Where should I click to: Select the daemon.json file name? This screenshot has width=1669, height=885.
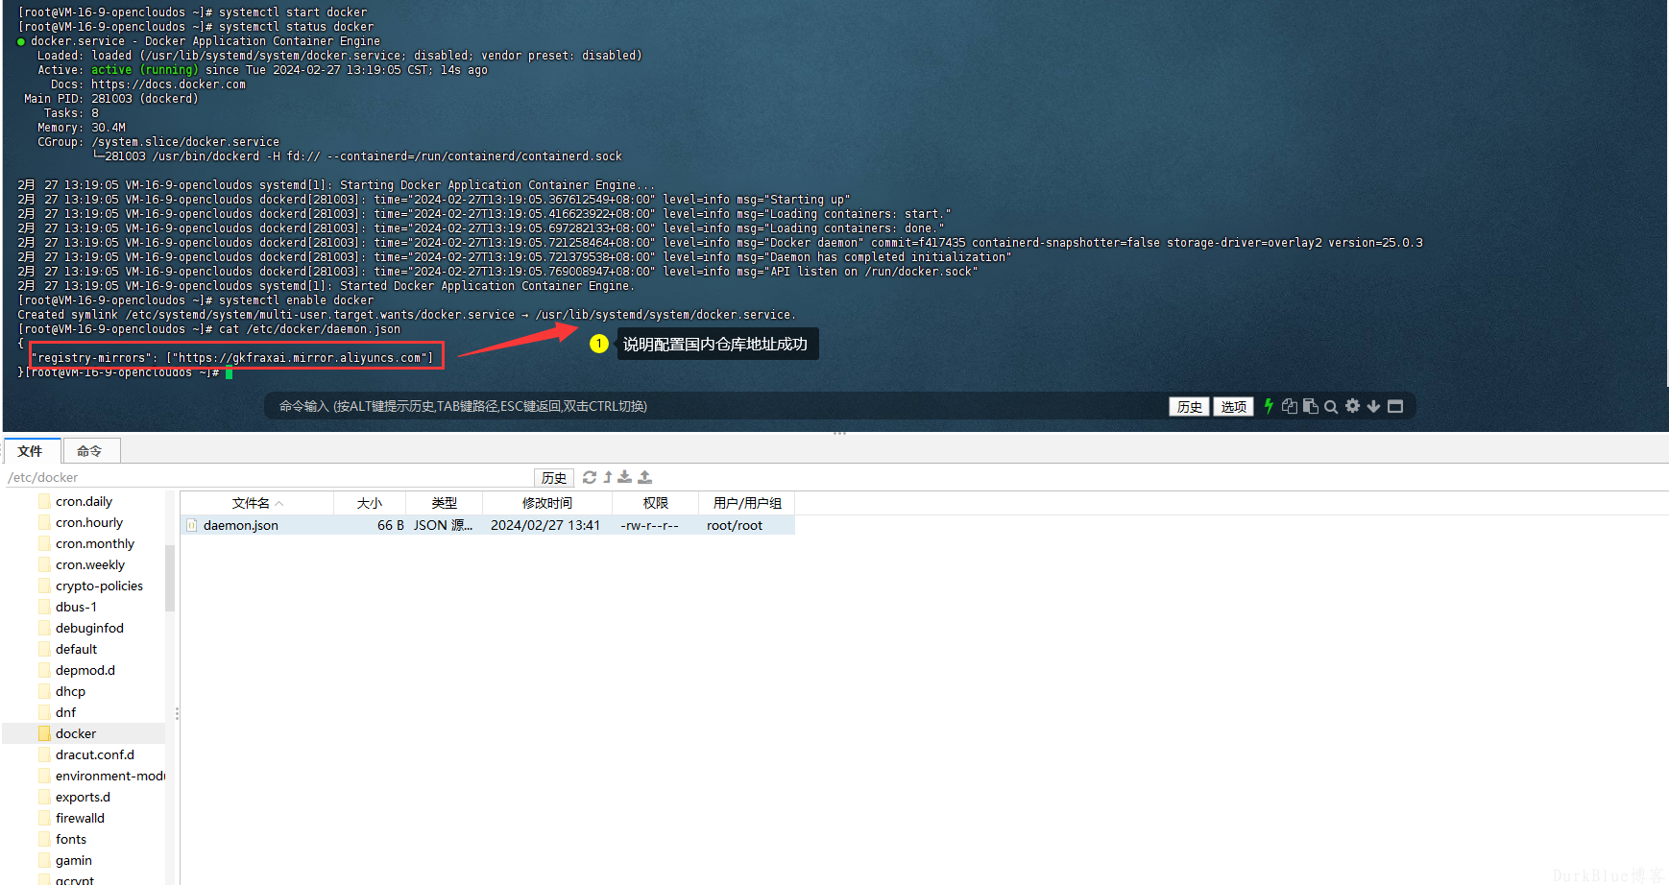click(x=241, y=525)
